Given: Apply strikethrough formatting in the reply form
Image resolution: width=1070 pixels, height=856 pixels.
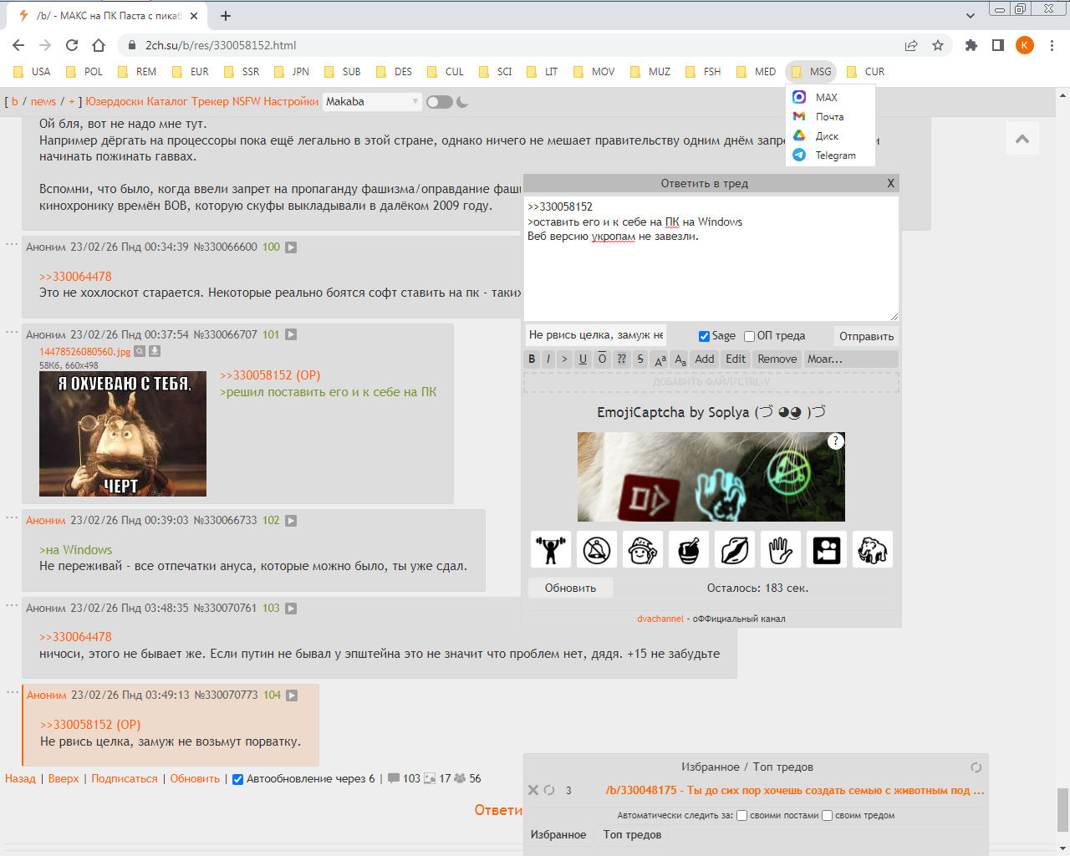Looking at the screenshot, I should point(640,359).
